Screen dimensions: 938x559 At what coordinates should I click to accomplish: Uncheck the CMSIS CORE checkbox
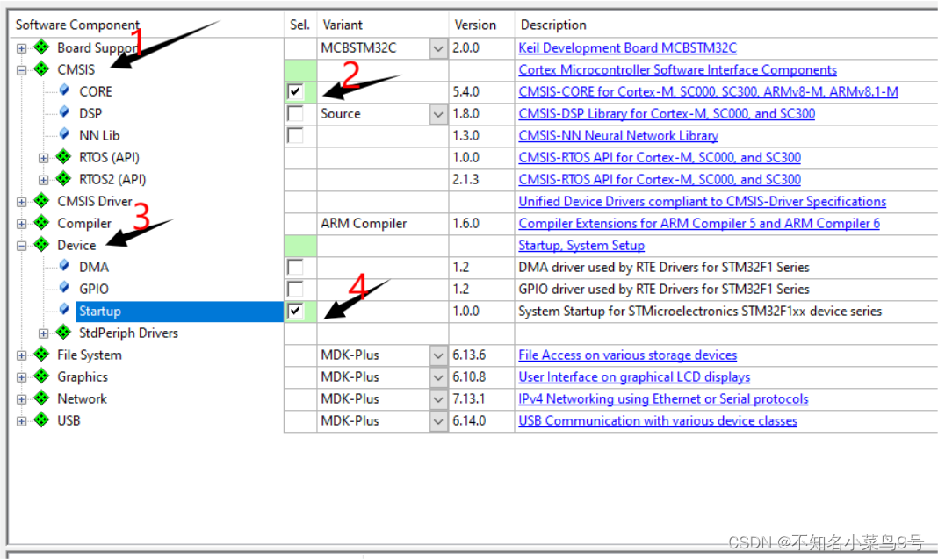click(295, 91)
